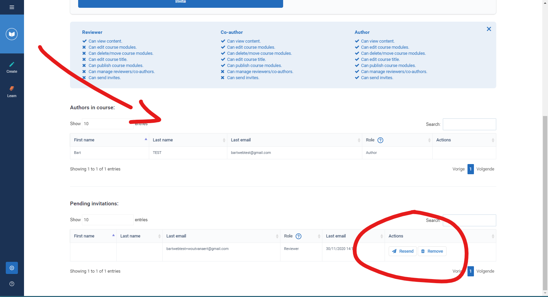Go to Create in sidebar
The image size is (548, 297).
[12, 67]
